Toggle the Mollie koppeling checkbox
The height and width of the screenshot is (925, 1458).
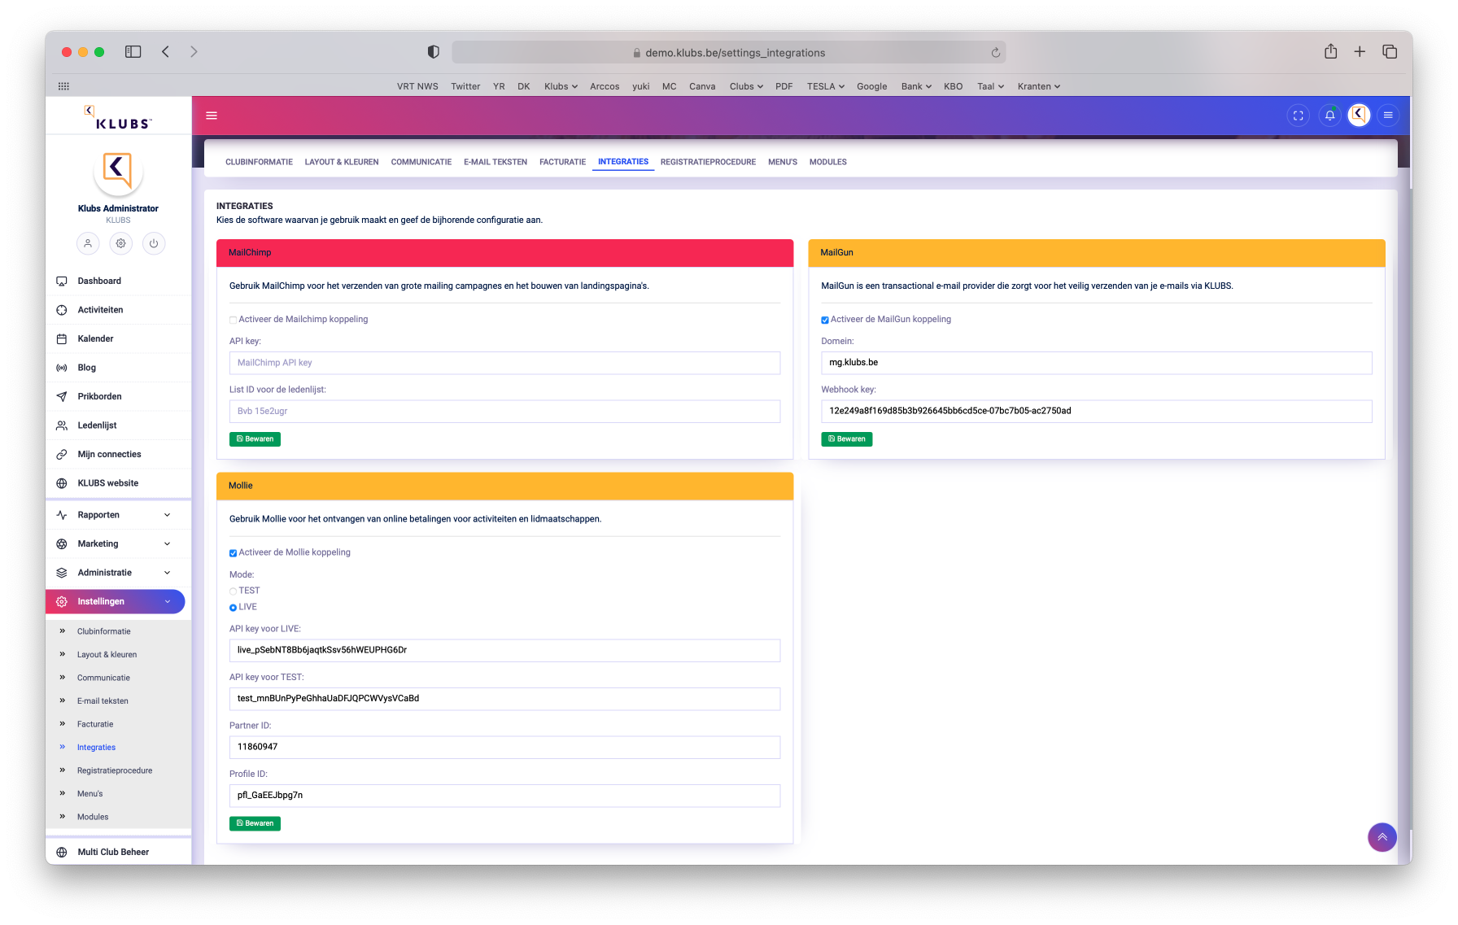coord(234,553)
